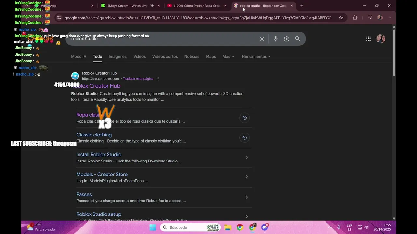The height and width of the screenshot is (234, 417).
Task: Show hidden system tray icons chevron
Action: pyautogui.click(x=329, y=227)
